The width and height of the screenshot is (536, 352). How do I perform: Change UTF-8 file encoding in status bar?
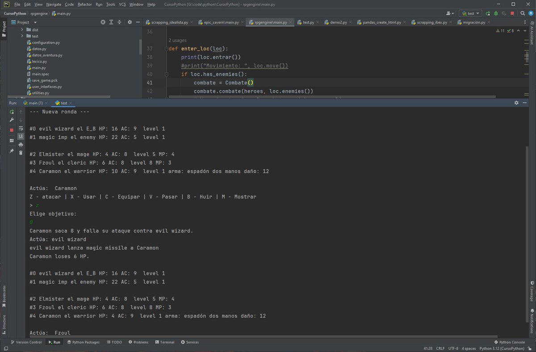[453, 348]
